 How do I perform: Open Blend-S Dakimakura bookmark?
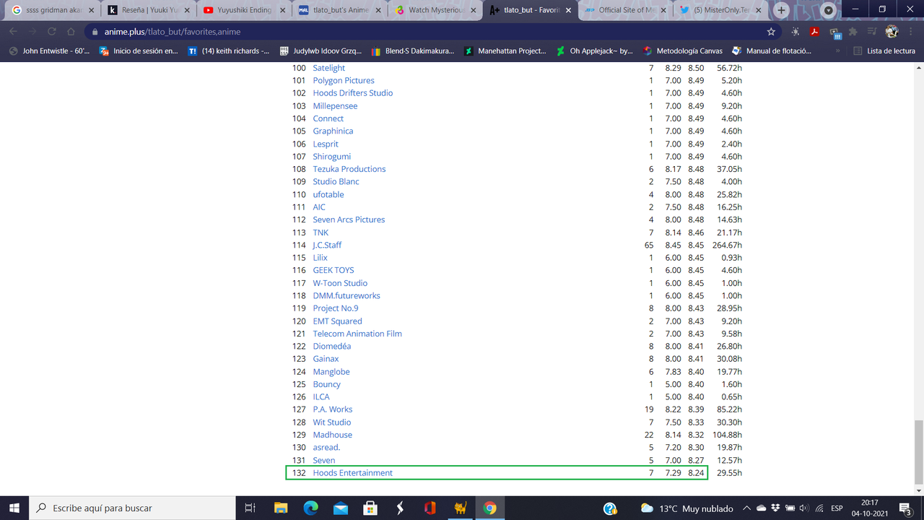click(x=412, y=51)
